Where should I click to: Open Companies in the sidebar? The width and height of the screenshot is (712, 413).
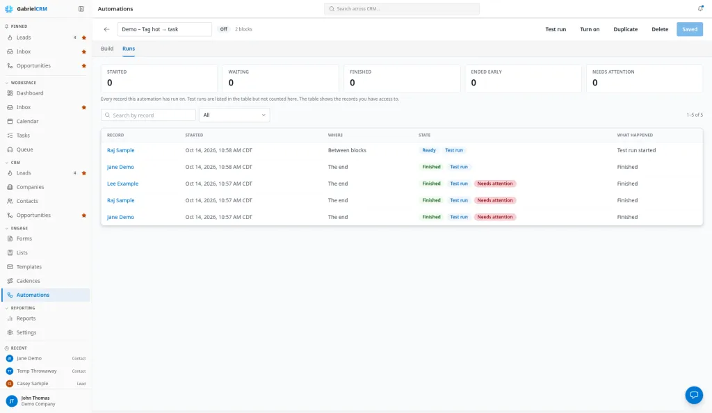[x=45, y=187]
